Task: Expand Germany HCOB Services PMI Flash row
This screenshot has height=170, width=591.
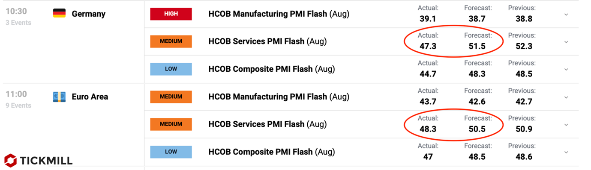Action: tap(566, 42)
